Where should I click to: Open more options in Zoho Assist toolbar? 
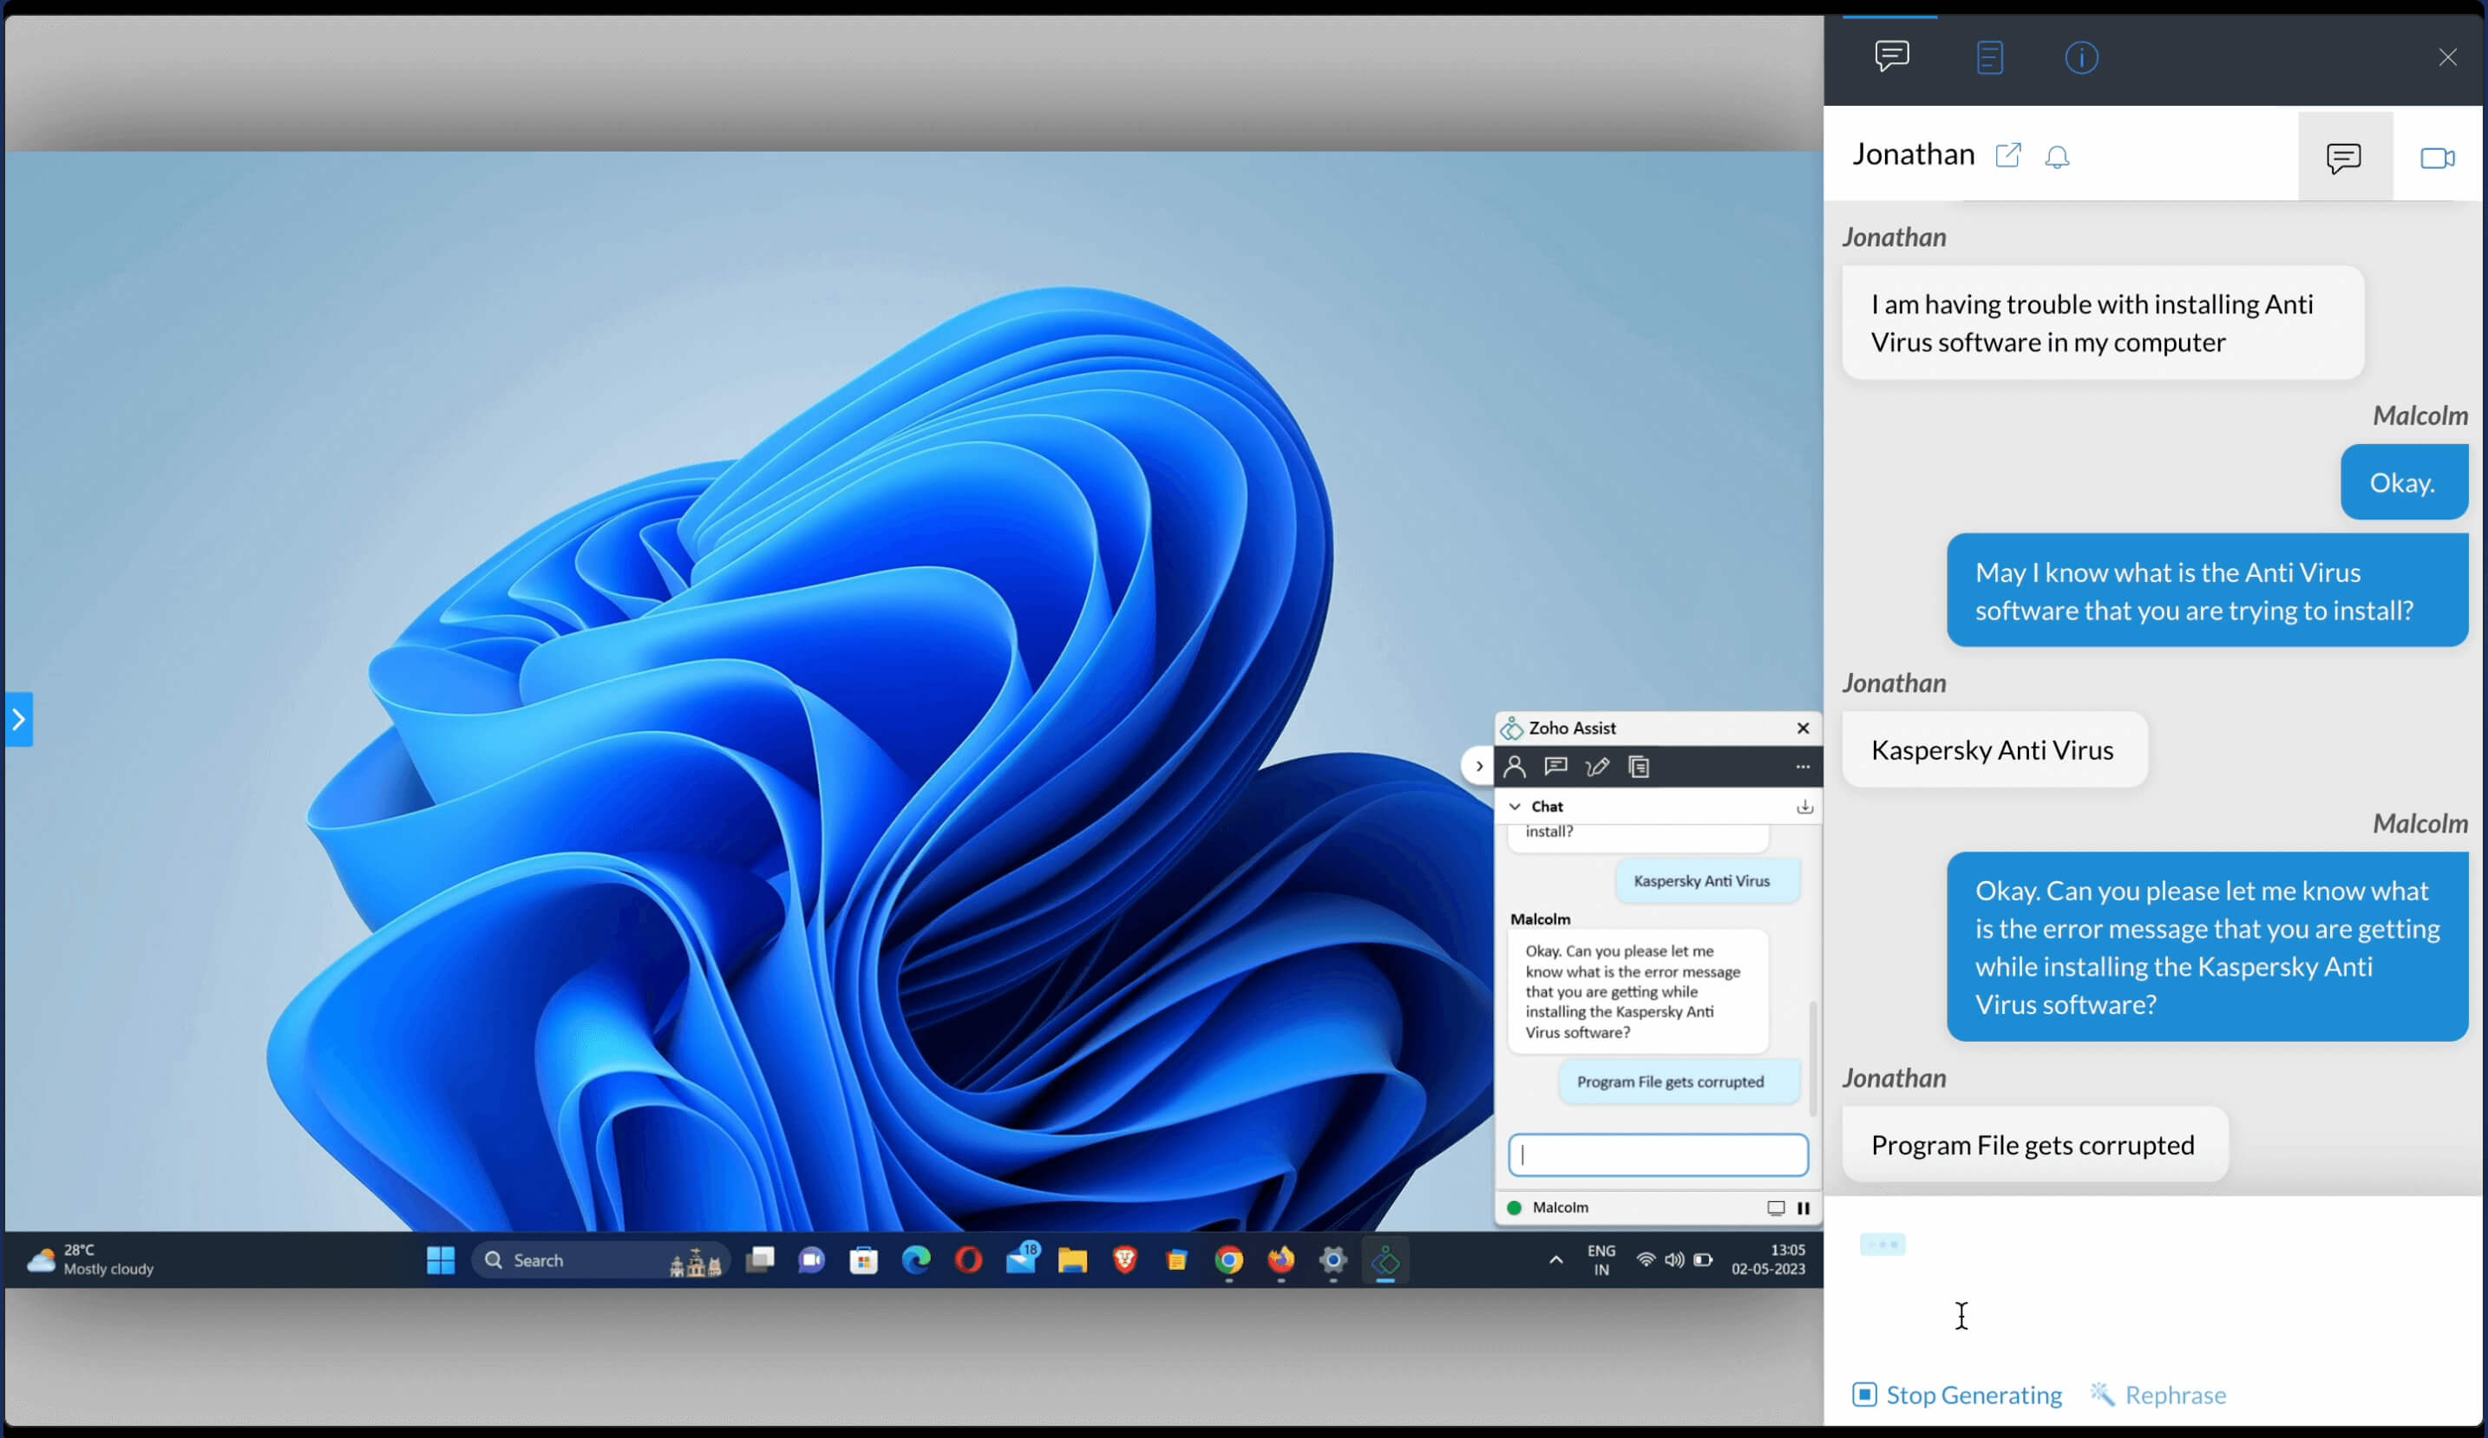[x=1802, y=767]
